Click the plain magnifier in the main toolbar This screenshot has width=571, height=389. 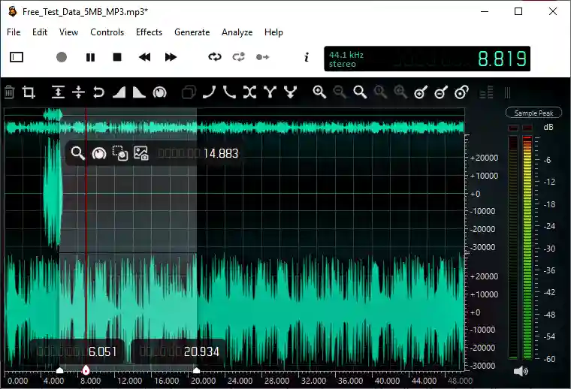[x=360, y=92]
